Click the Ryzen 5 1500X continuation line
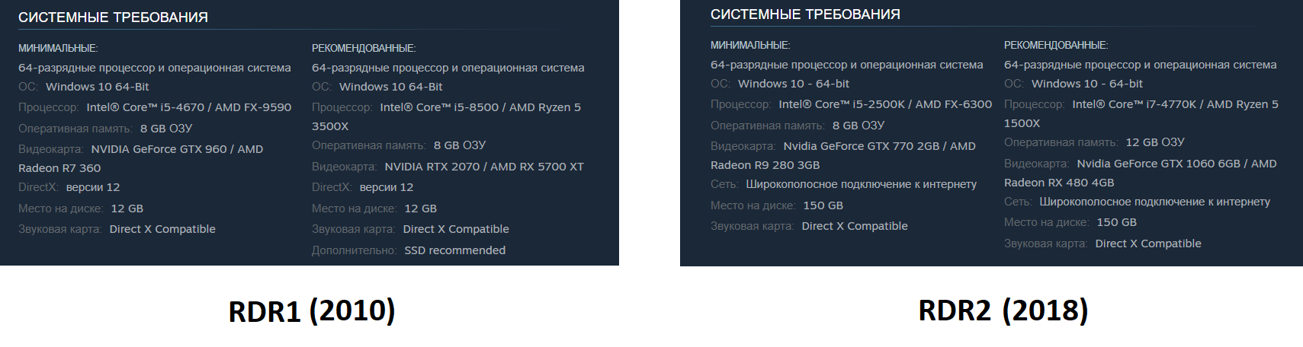Viewport: 1303px width, 347px height. pos(1022,123)
